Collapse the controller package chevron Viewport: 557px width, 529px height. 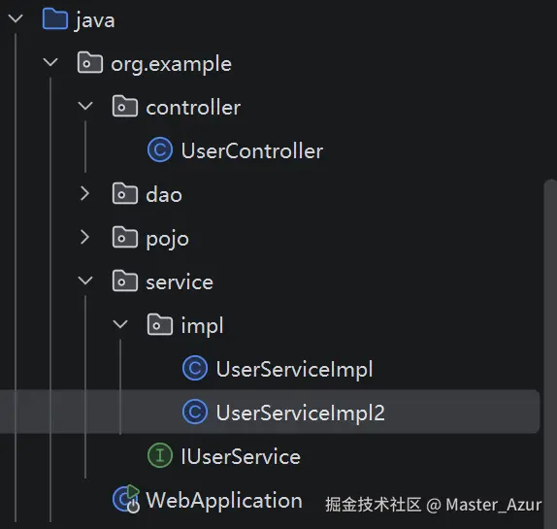[x=85, y=106]
